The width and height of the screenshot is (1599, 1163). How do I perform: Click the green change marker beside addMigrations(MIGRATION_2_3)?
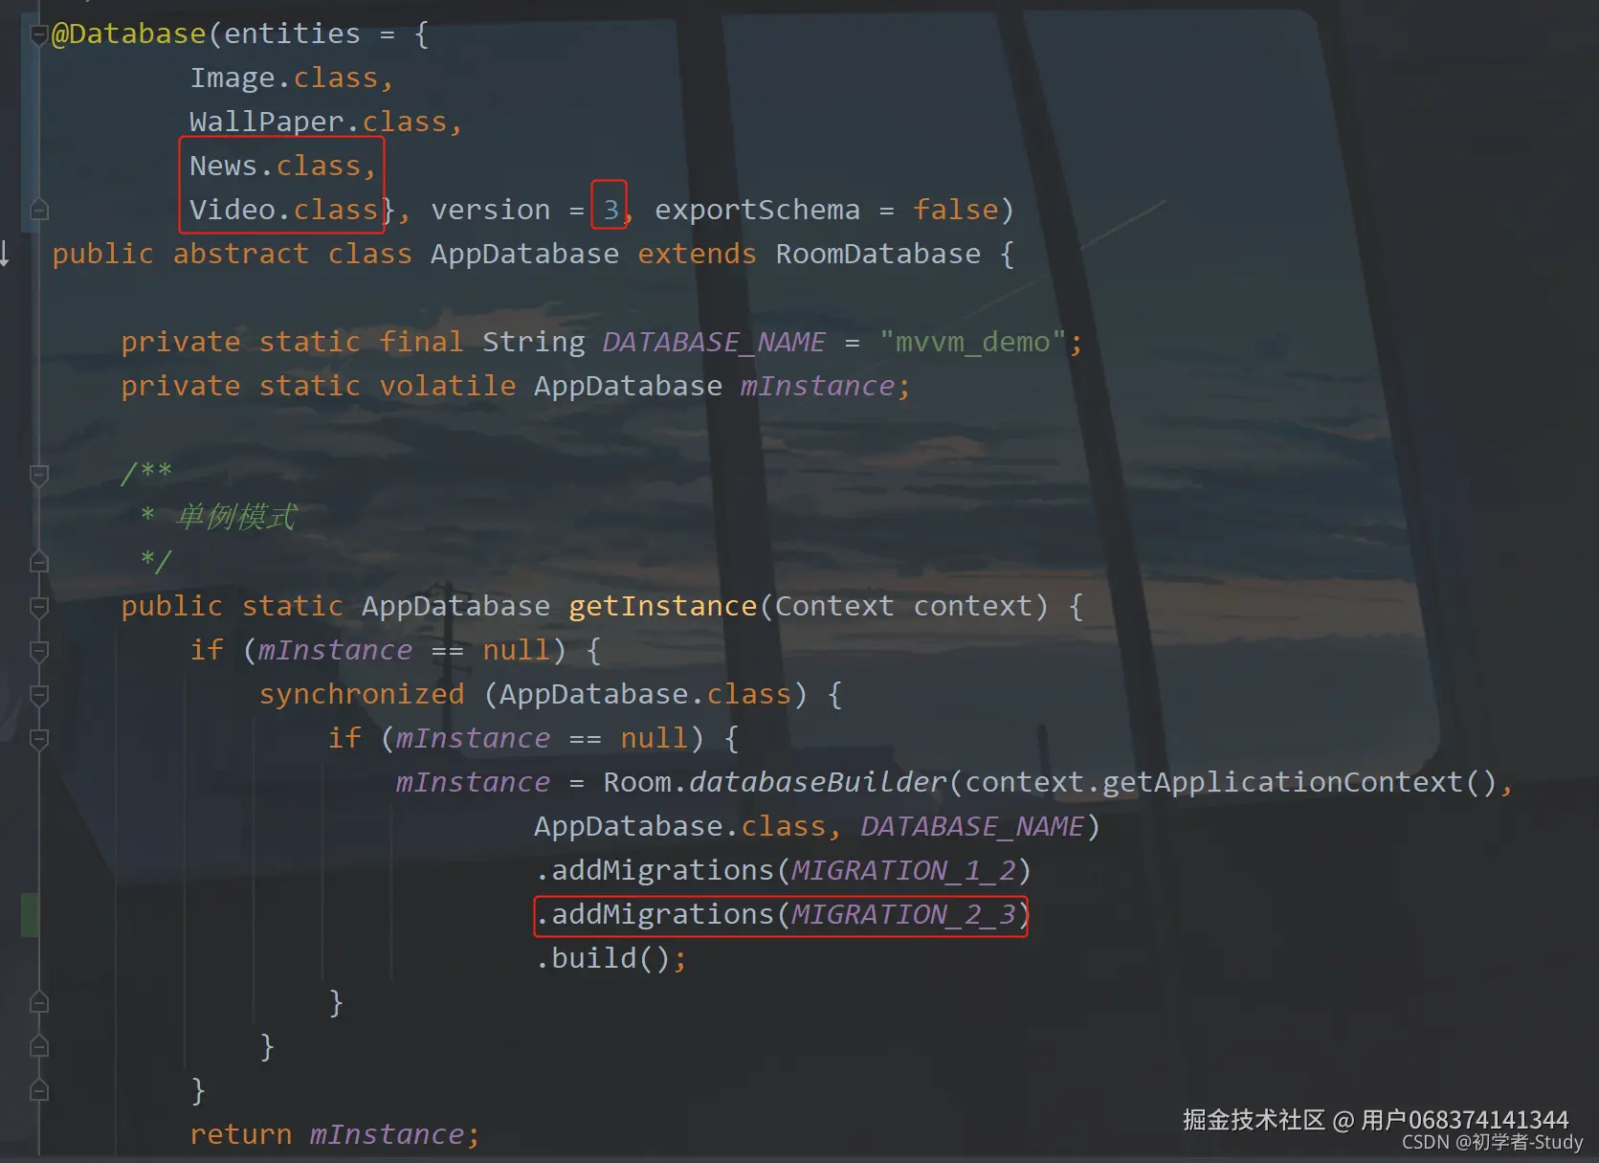click(31, 914)
